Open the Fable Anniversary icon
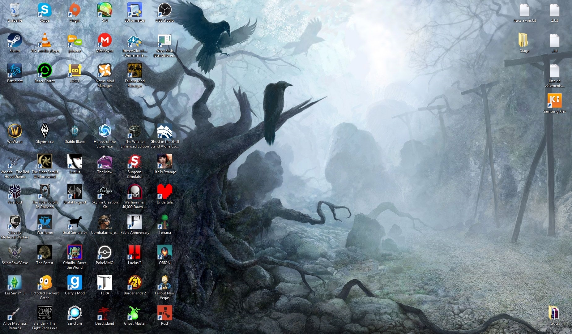The height and width of the screenshot is (334, 572). click(134, 222)
